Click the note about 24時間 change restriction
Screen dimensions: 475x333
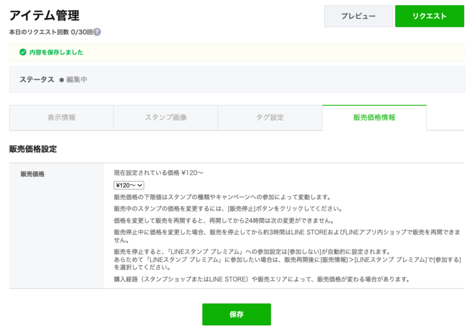[224, 220]
